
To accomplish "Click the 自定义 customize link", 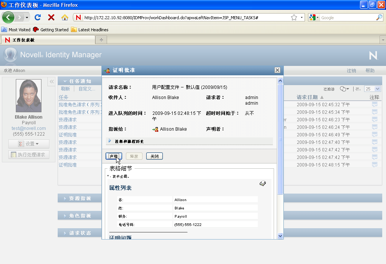I will click(87, 89).
